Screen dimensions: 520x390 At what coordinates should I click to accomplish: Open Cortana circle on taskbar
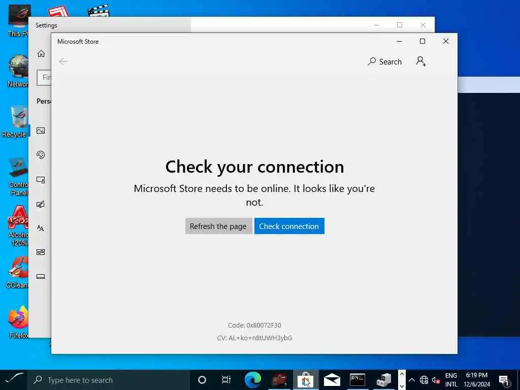(202, 380)
